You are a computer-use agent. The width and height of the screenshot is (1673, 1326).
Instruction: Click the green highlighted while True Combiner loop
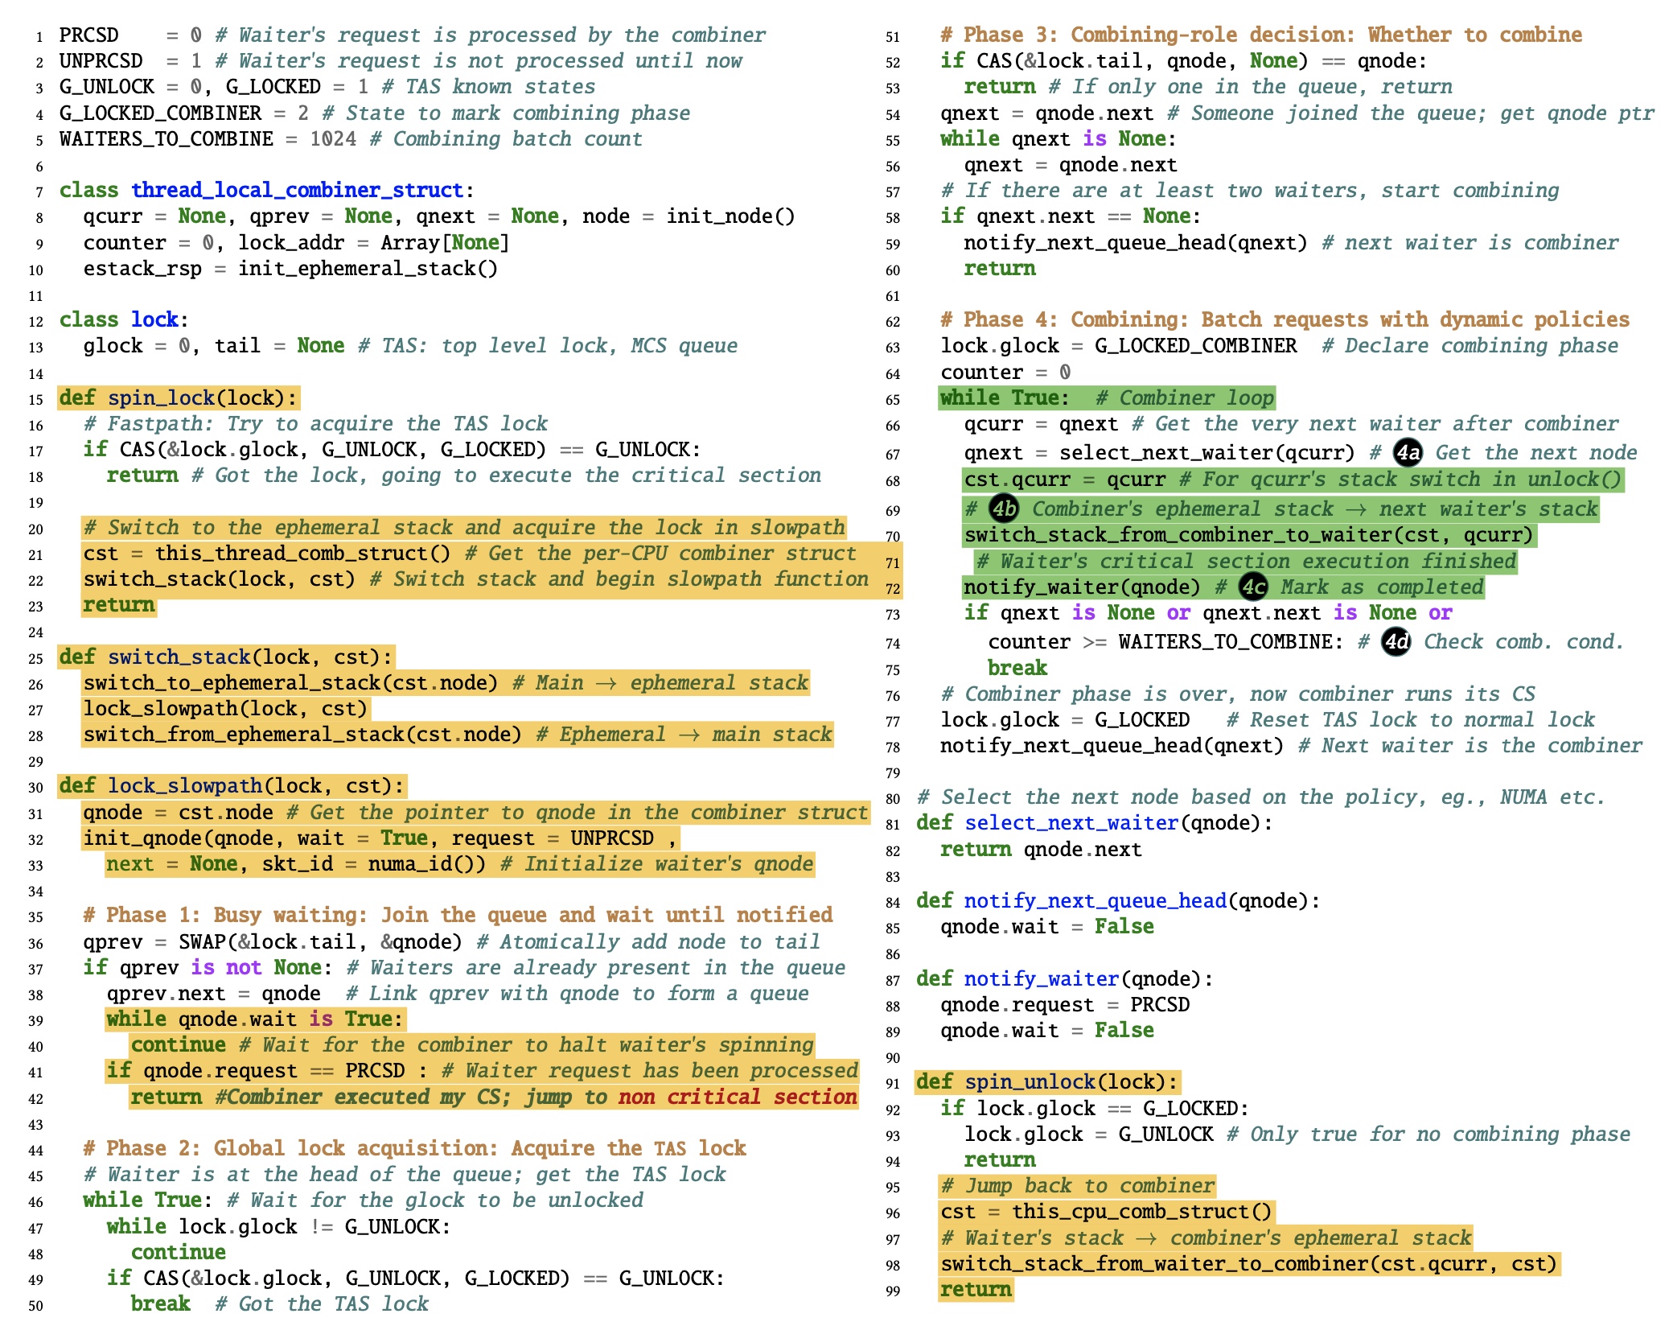[1106, 397]
